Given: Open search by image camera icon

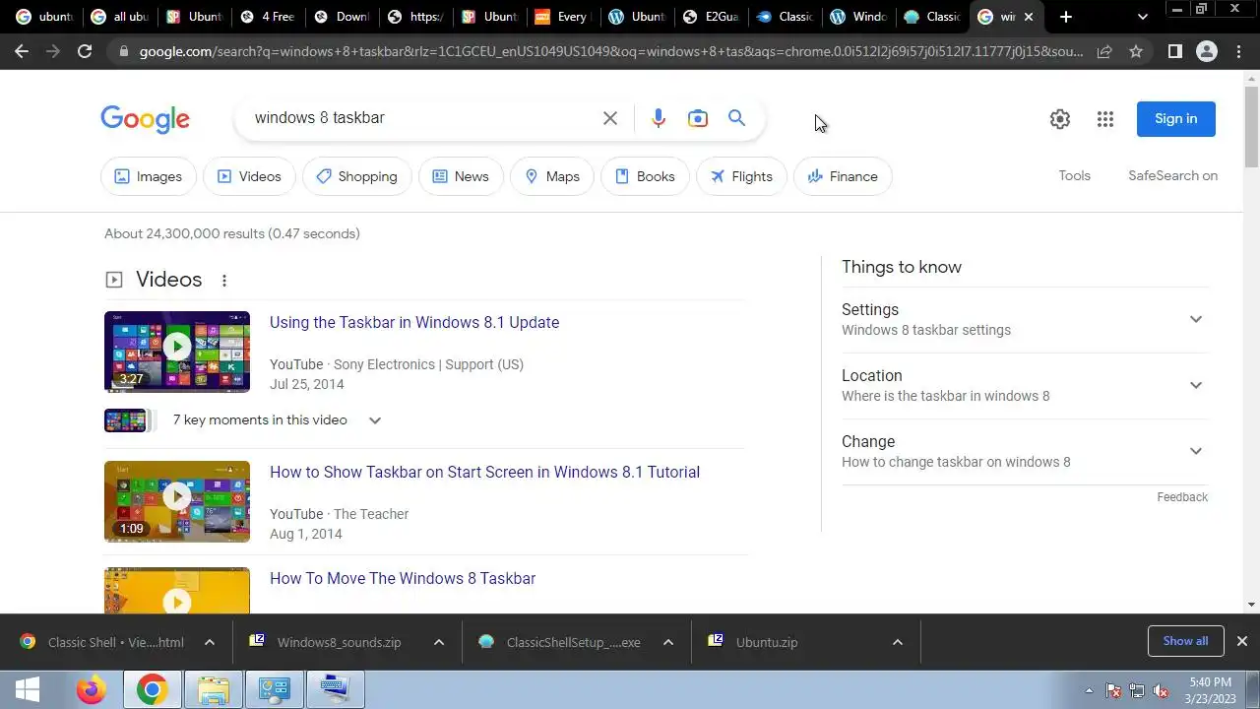Looking at the screenshot, I should (x=698, y=118).
